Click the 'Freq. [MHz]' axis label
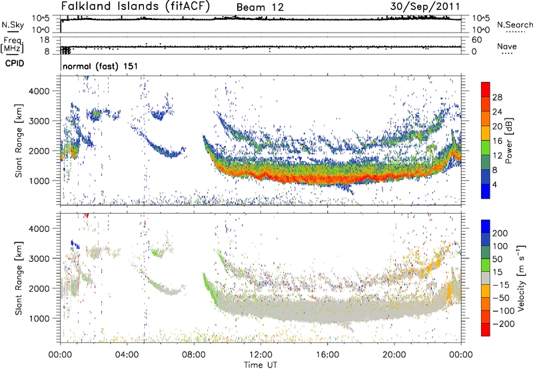 [x=12, y=45]
